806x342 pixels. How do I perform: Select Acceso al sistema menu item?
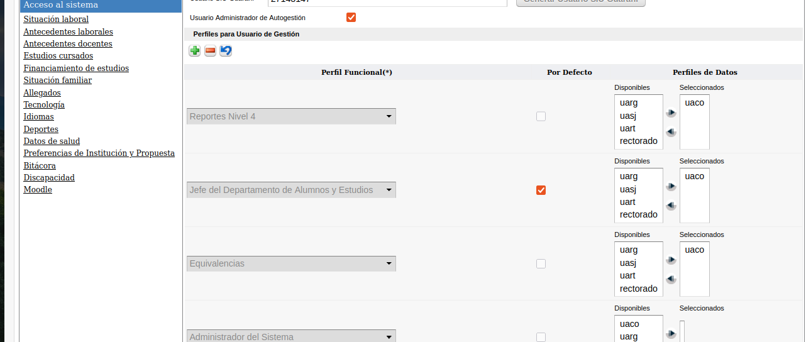pyautogui.click(x=61, y=5)
